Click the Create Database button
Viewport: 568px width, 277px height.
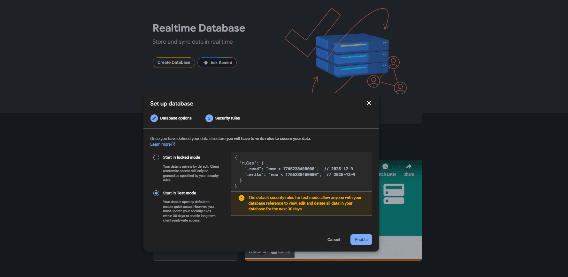coord(174,62)
